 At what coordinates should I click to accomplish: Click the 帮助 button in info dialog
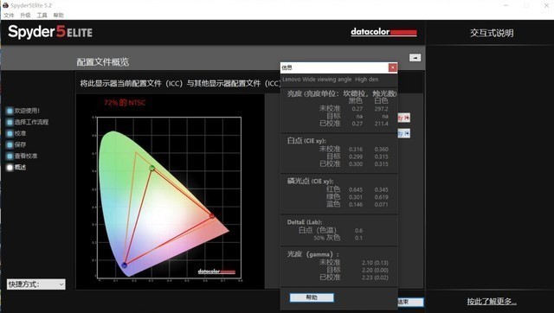tap(312, 297)
